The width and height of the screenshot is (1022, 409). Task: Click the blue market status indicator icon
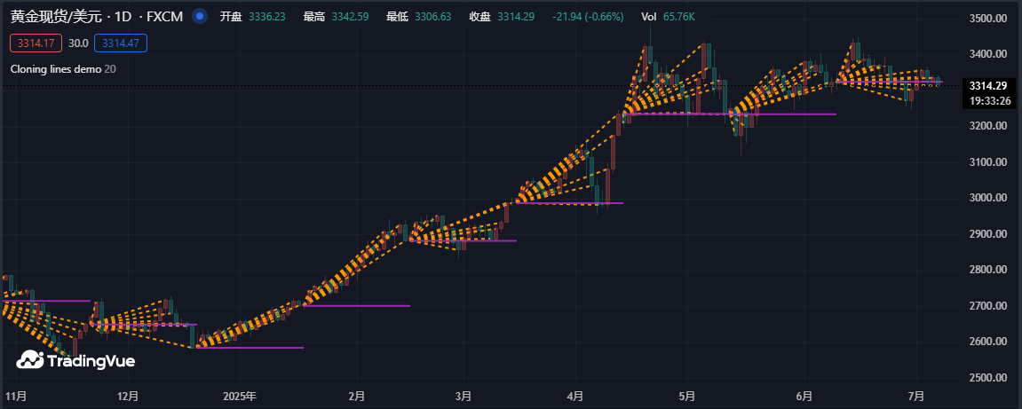coord(200,17)
